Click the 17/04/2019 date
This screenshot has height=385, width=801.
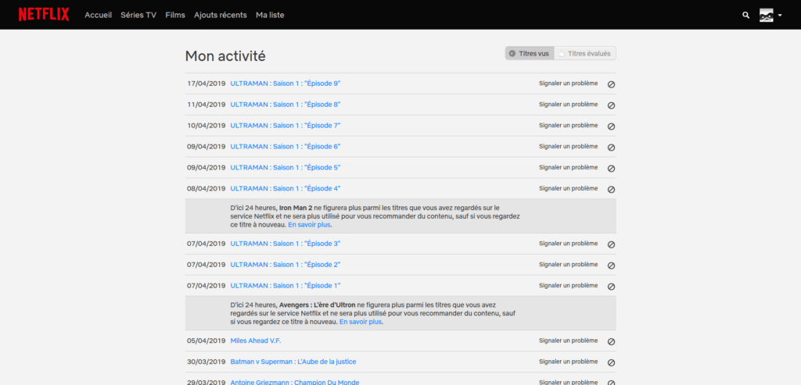point(206,84)
